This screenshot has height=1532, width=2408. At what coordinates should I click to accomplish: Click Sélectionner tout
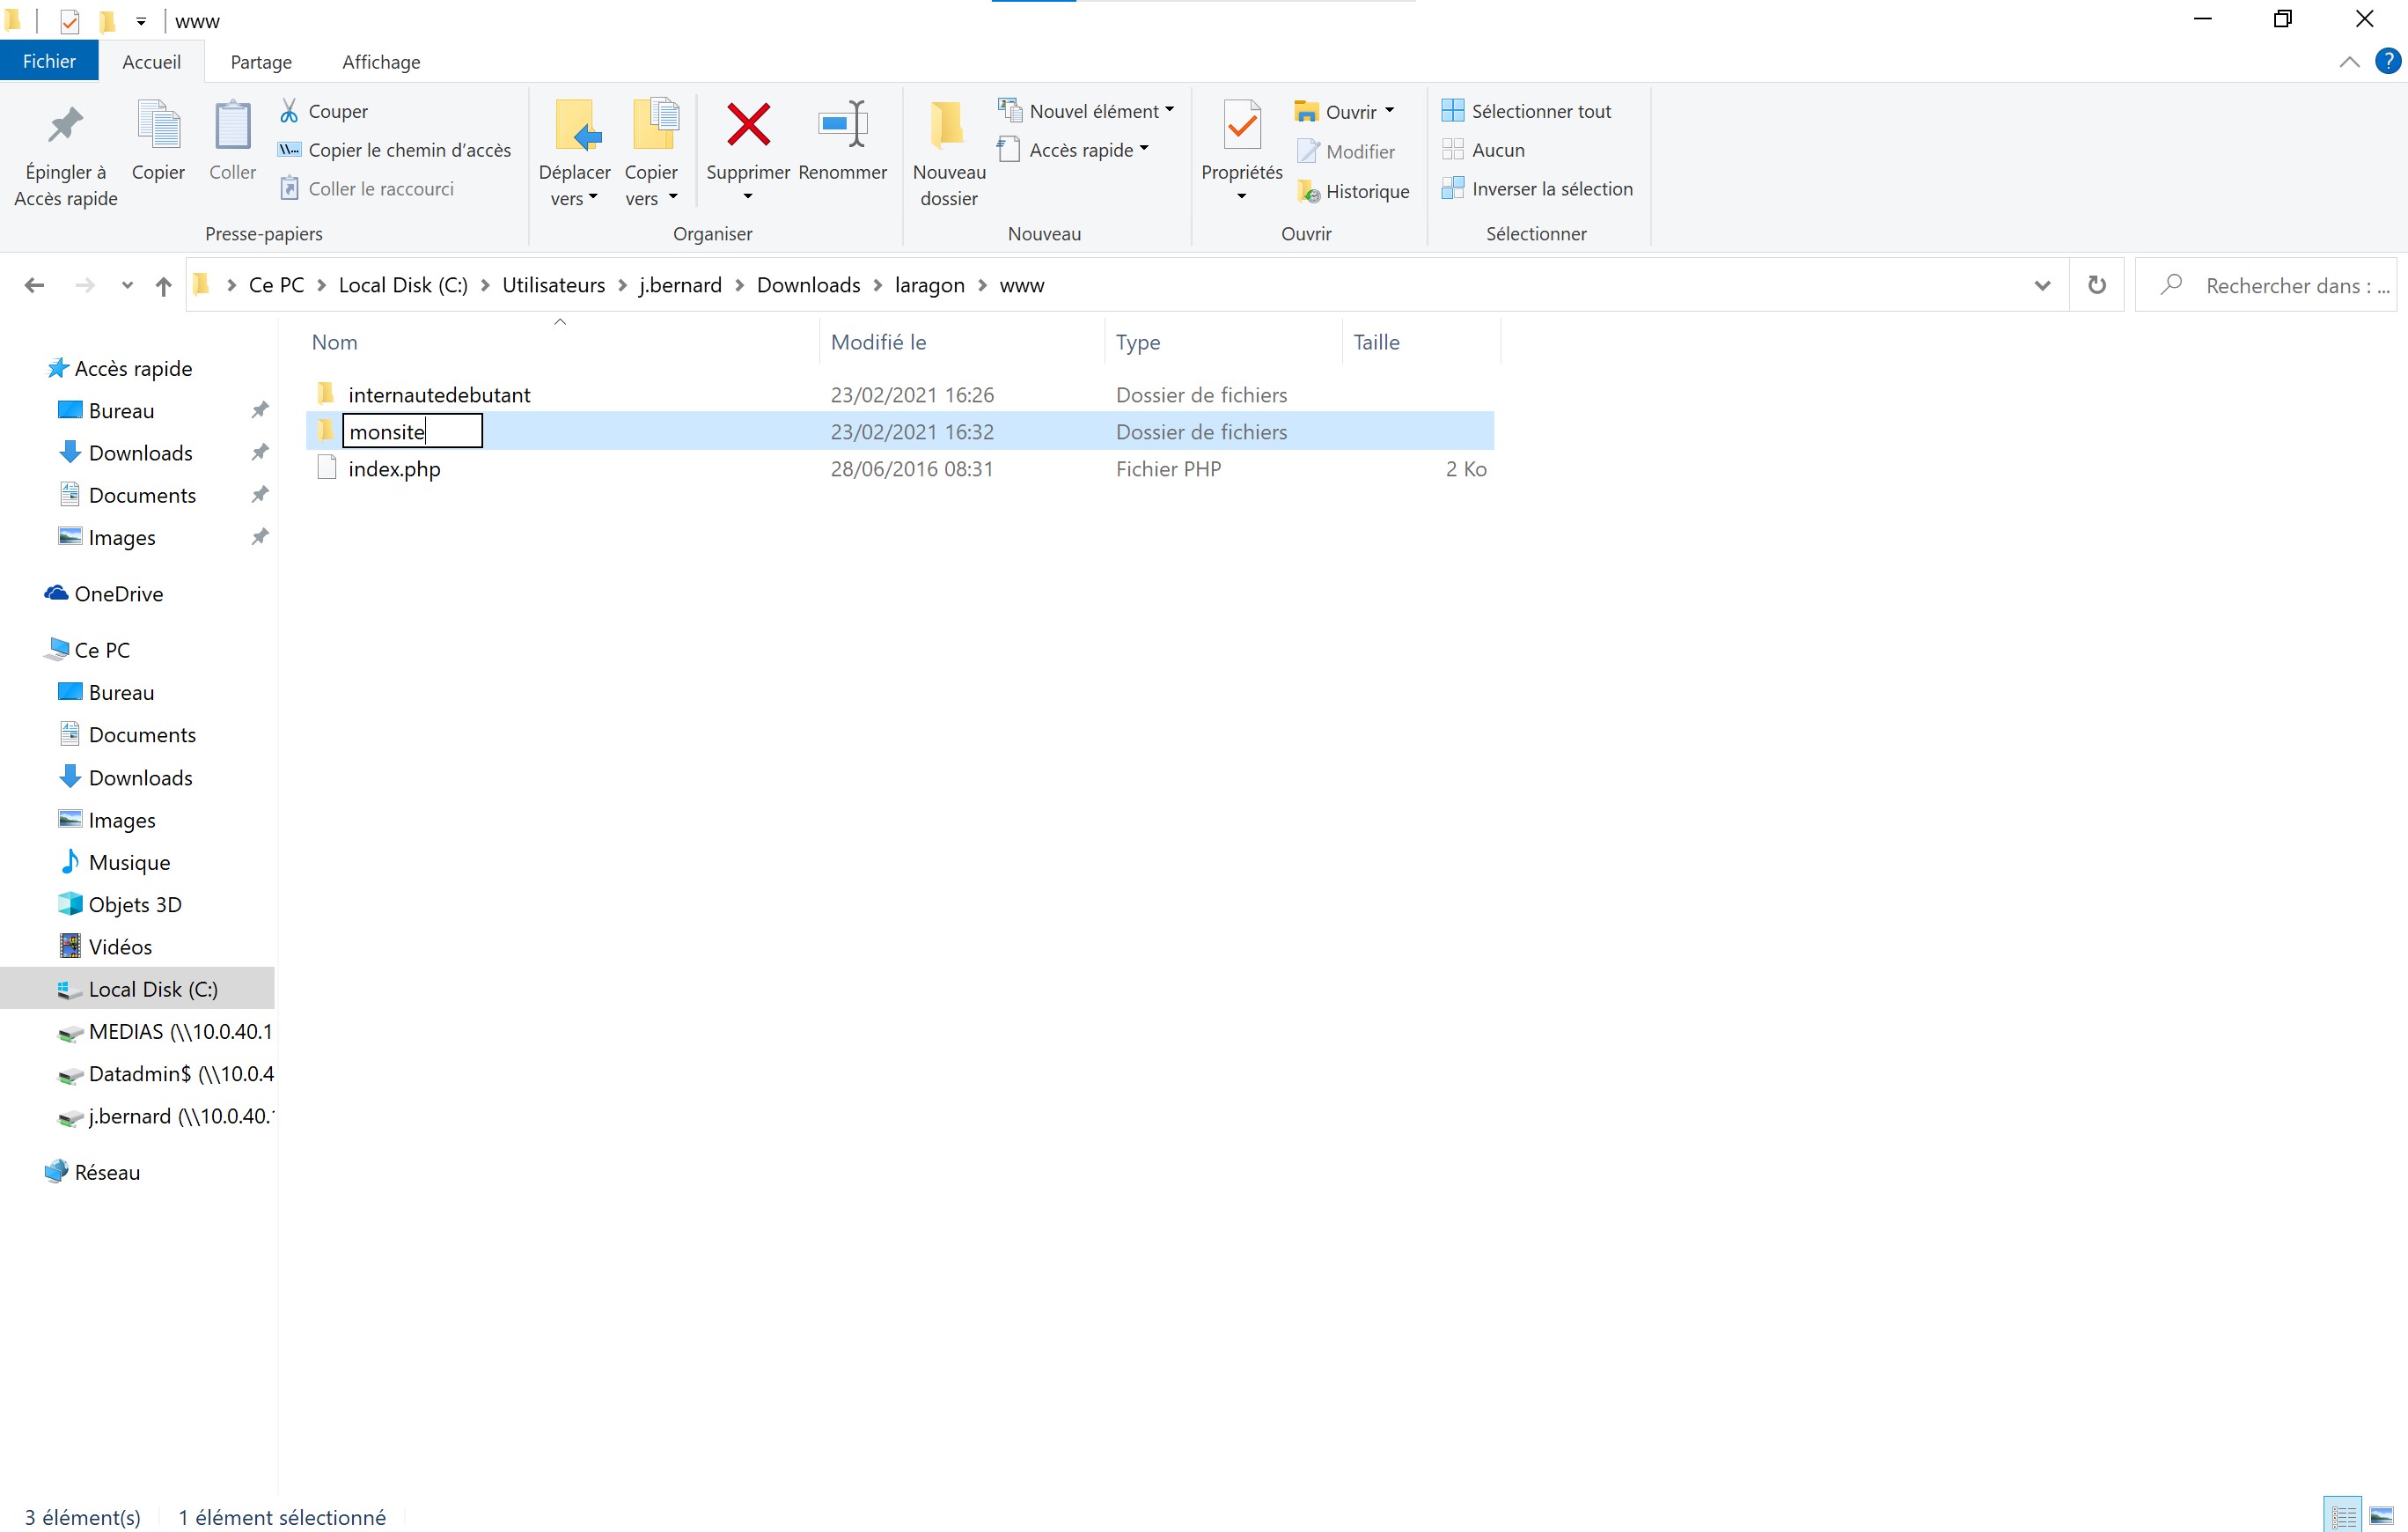point(1526,111)
